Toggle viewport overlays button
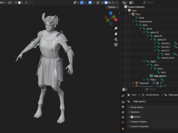 click(x=90, y=3)
